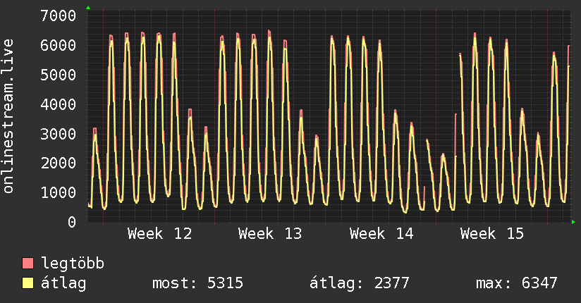Click the 'Week 15' axis label
Image resolution: width=581 pixels, height=303 pixels.
[x=492, y=234]
